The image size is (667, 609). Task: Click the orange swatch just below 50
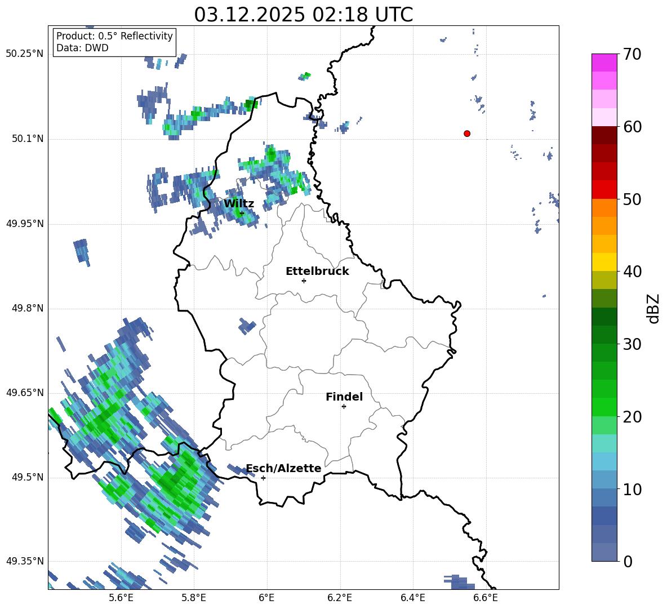pos(604,208)
